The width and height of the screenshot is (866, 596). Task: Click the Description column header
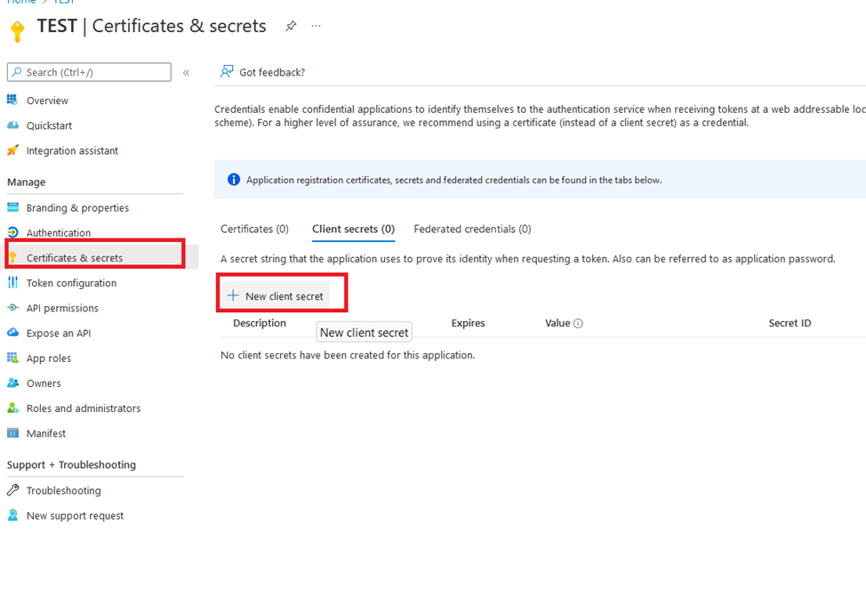point(260,323)
